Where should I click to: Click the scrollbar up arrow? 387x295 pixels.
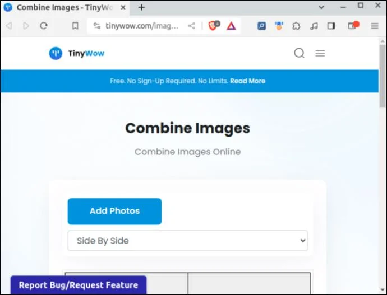click(383, 41)
